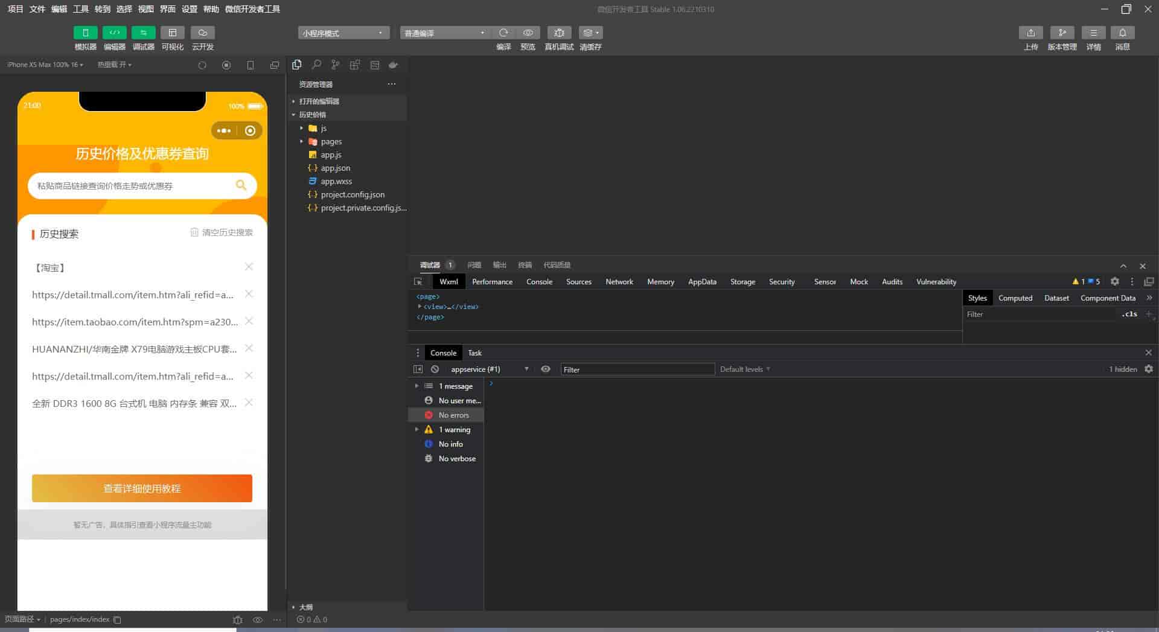Open app.json in file tree
This screenshot has width=1159, height=632.
[x=335, y=168]
